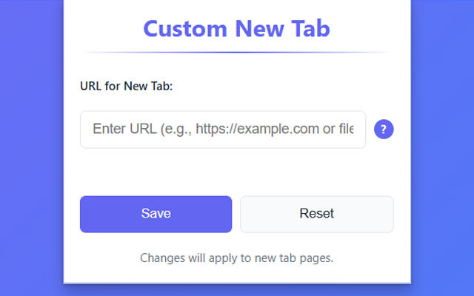Click the round '?' icon beside URL field
The image size is (474, 296).
click(384, 129)
